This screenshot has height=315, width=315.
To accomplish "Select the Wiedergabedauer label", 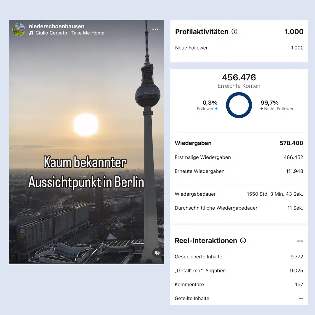I will pos(195,194).
